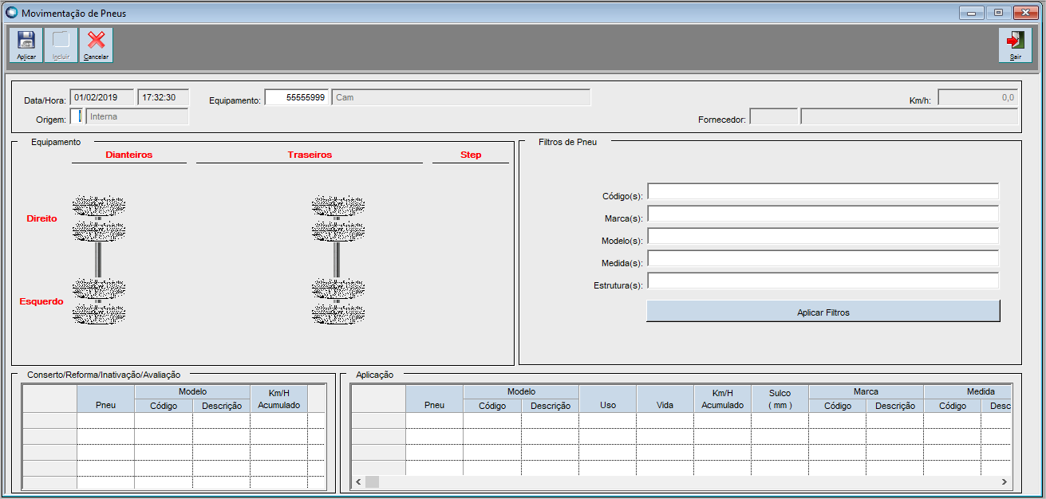This screenshot has height=499, width=1046.
Task: Select the upper rear right tire
Action: (338, 206)
